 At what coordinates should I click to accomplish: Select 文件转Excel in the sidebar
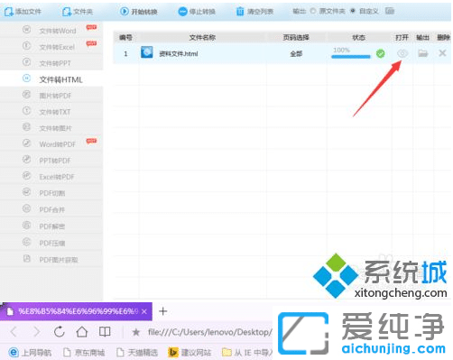tap(51, 47)
